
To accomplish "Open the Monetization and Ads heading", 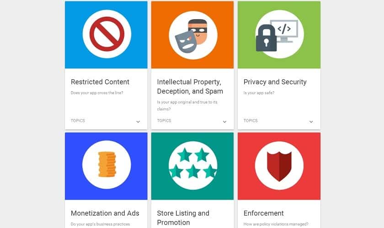I will click(x=105, y=213).
